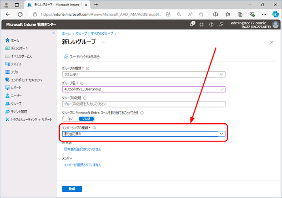Viewport: 282px width, 198px height.
Task: Click the browser zoom magnifier icon
Action: tap(179, 14)
